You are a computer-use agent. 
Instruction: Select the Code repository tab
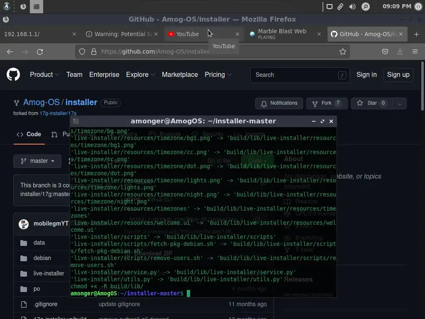tap(29, 134)
